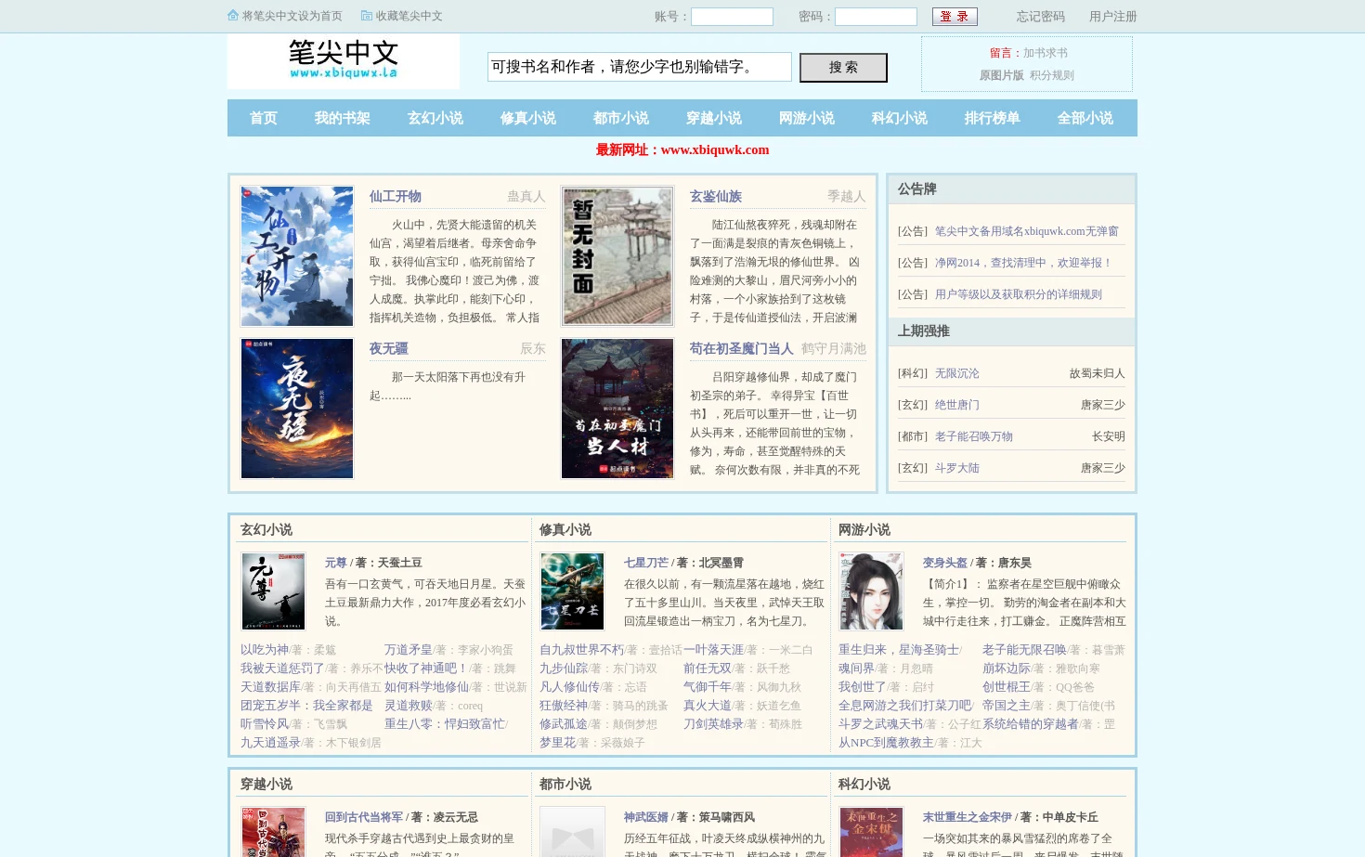Focus the book and author search box
The height and width of the screenshot is (857, 1365).
pyautogui.click(x=640, y=67)
